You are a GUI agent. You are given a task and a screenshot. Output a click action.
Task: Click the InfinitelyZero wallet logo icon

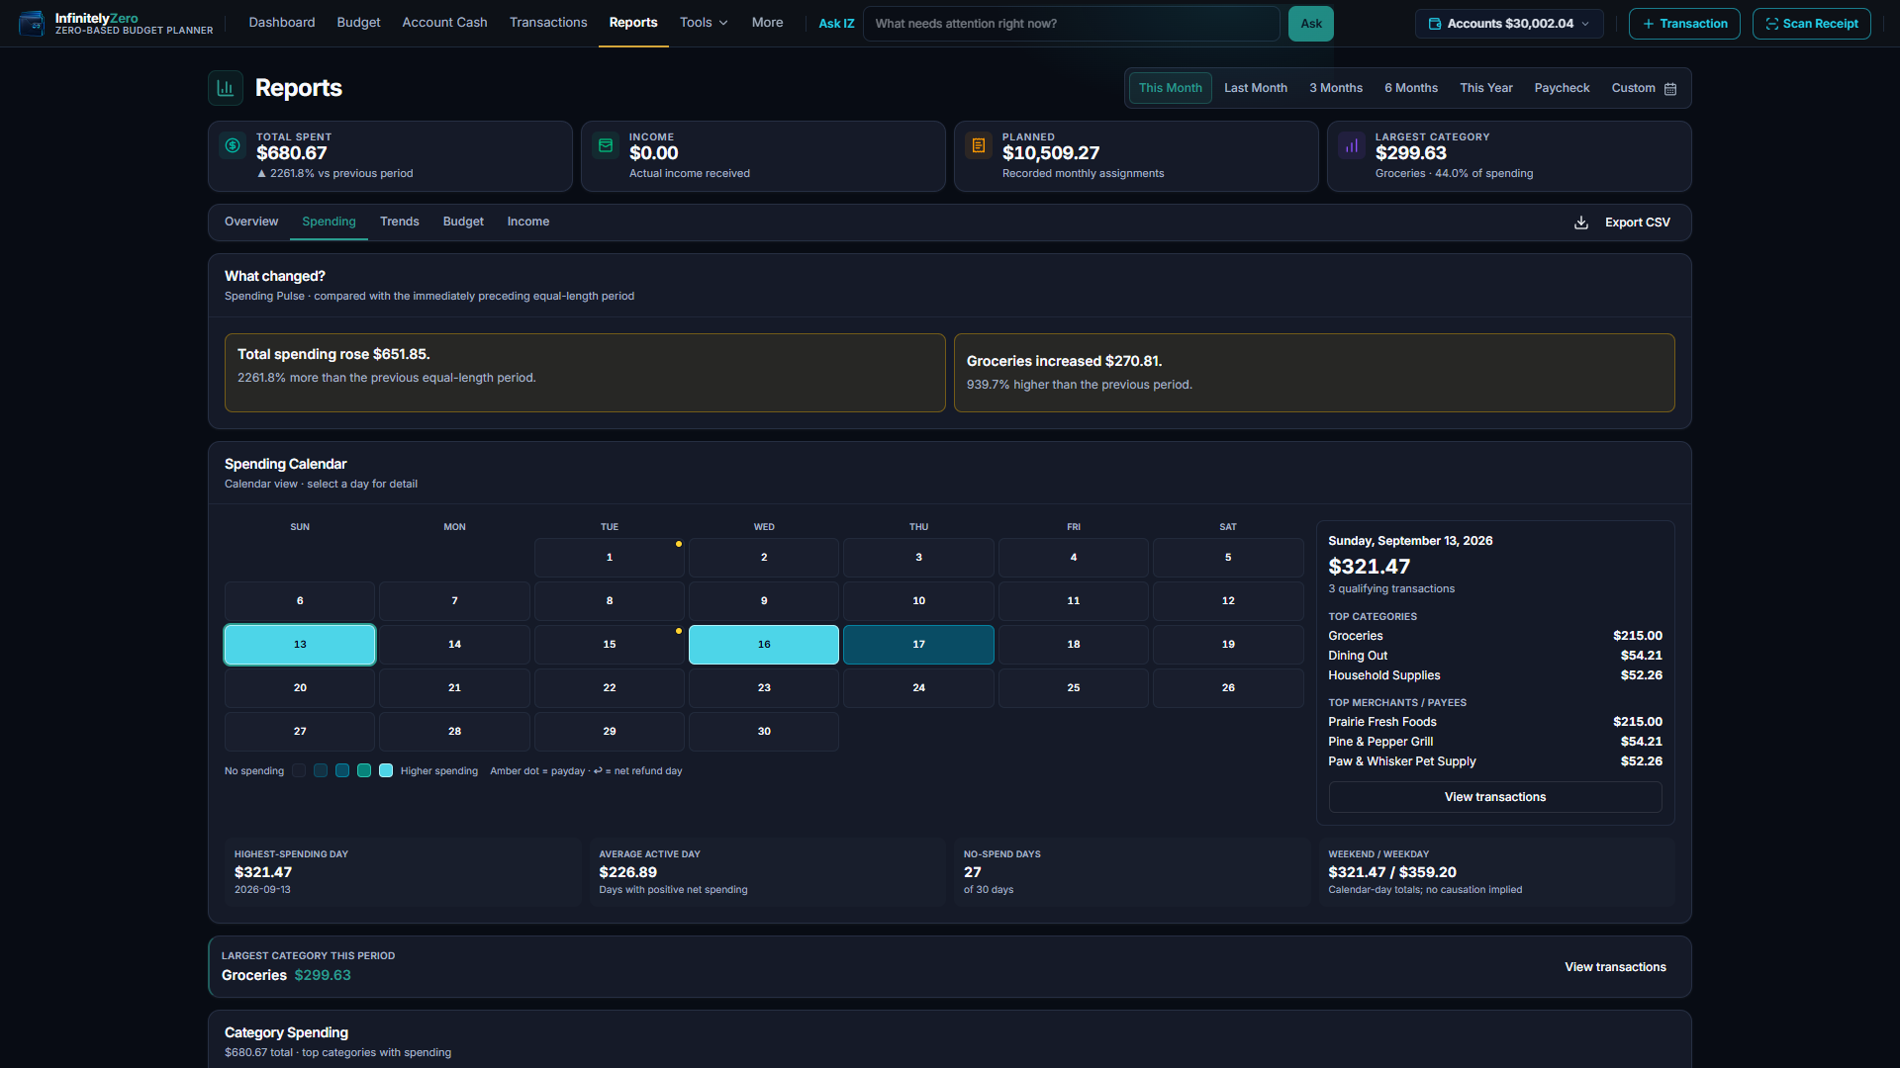[x=32, y=24]
